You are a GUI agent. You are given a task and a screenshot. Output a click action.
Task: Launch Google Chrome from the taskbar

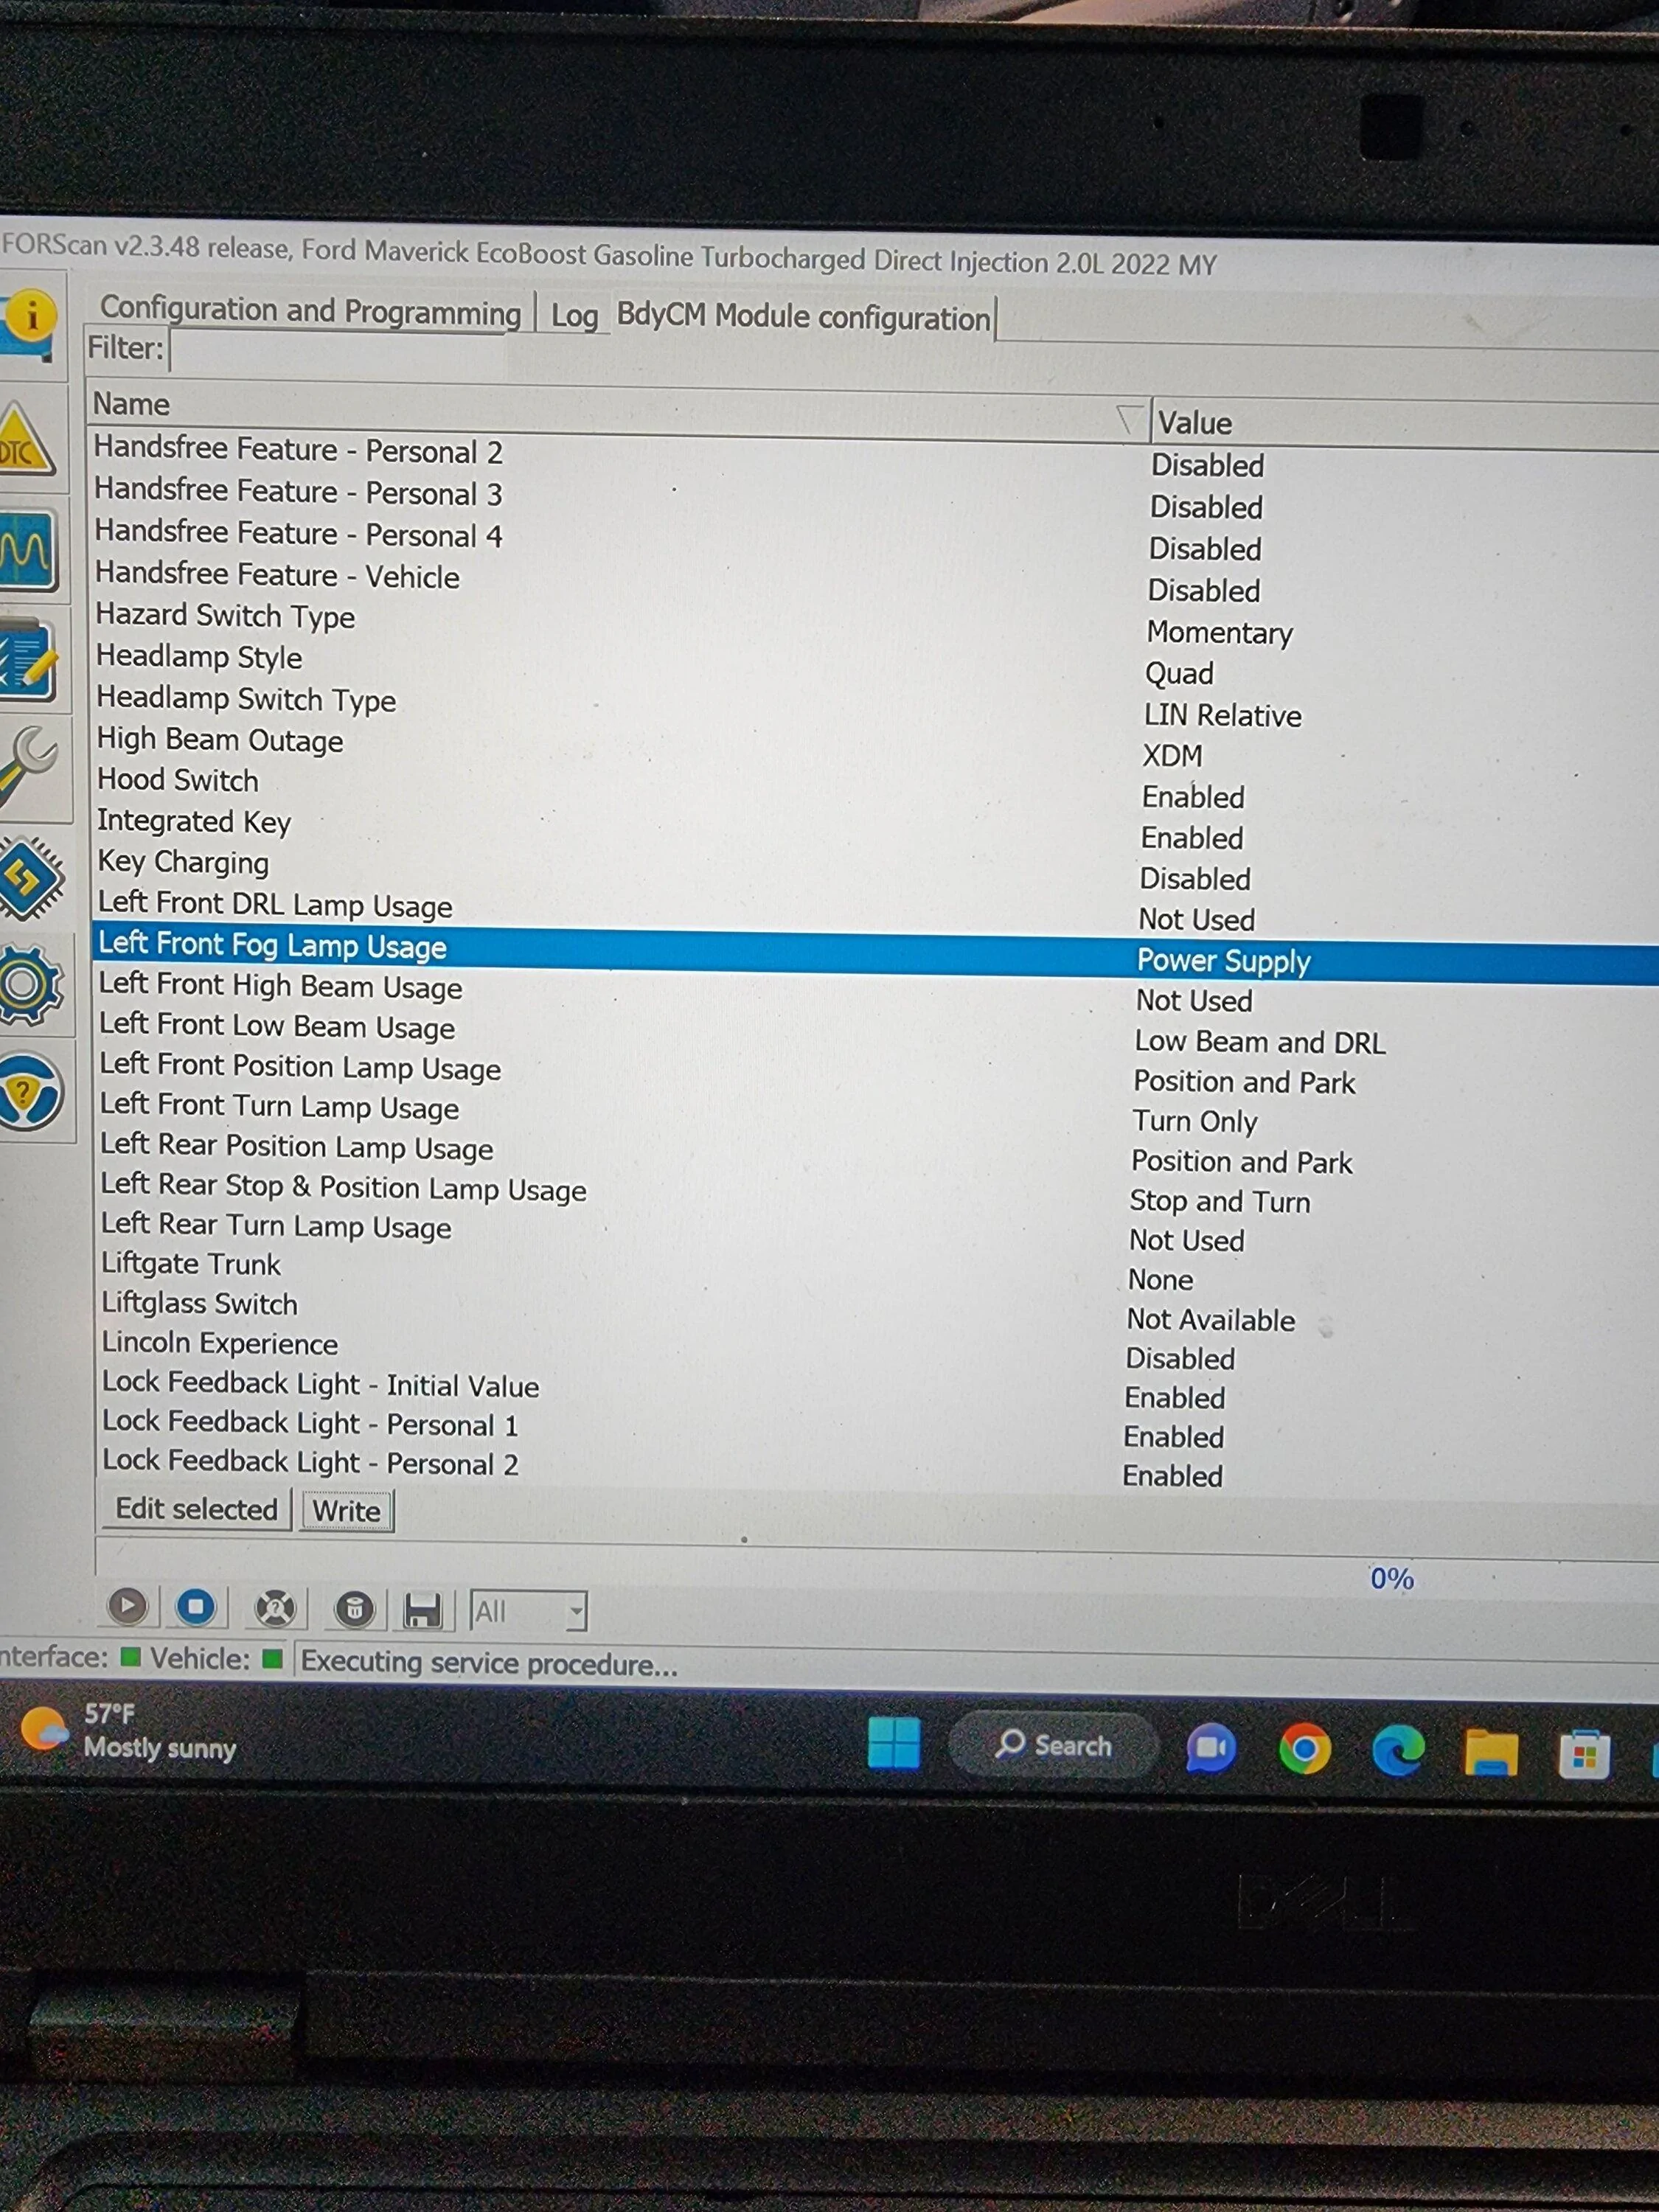pyautogui.click(x=1305, y=1749)
